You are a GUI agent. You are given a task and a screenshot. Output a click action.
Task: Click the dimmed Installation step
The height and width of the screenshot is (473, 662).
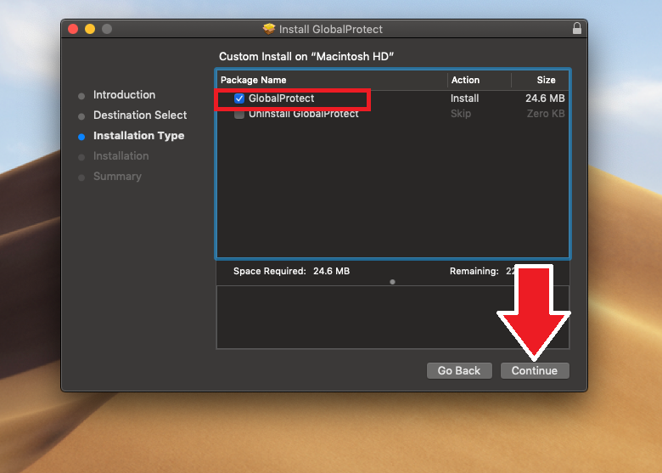tap(121, 156)
